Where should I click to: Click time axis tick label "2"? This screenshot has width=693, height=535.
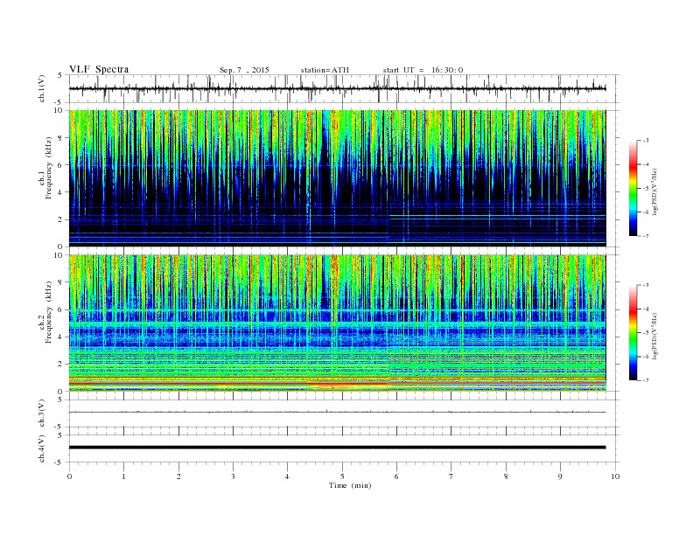coord(178,476)
